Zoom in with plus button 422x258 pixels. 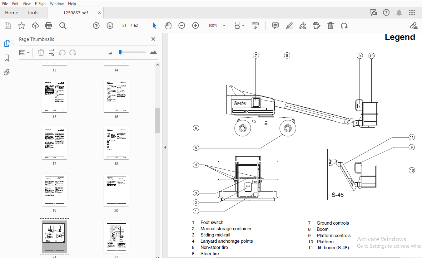tap(196, 26)
